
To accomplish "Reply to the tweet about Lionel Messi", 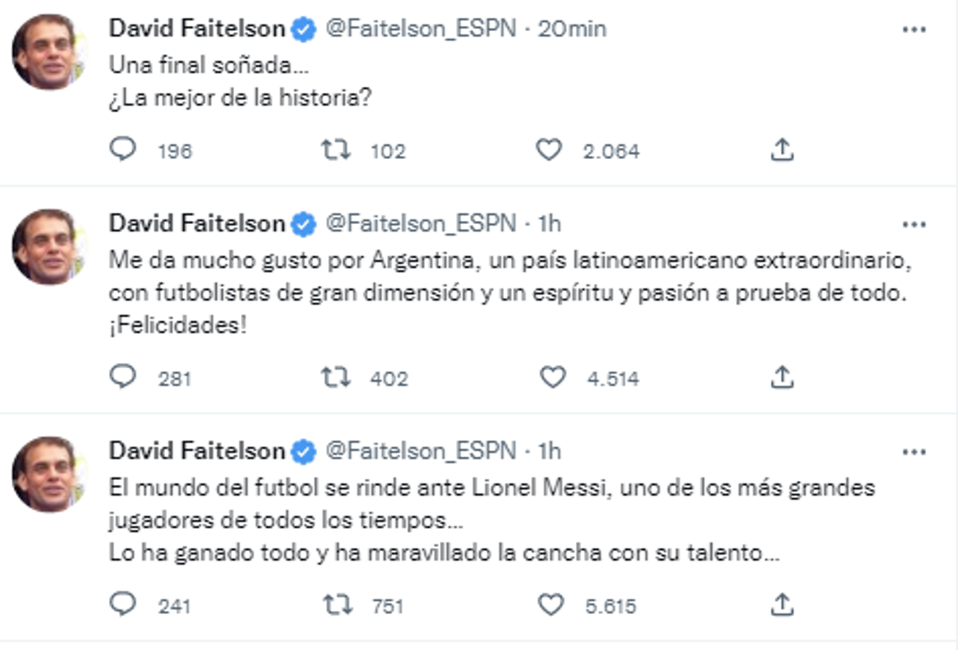I will click(x=125, y=605).
